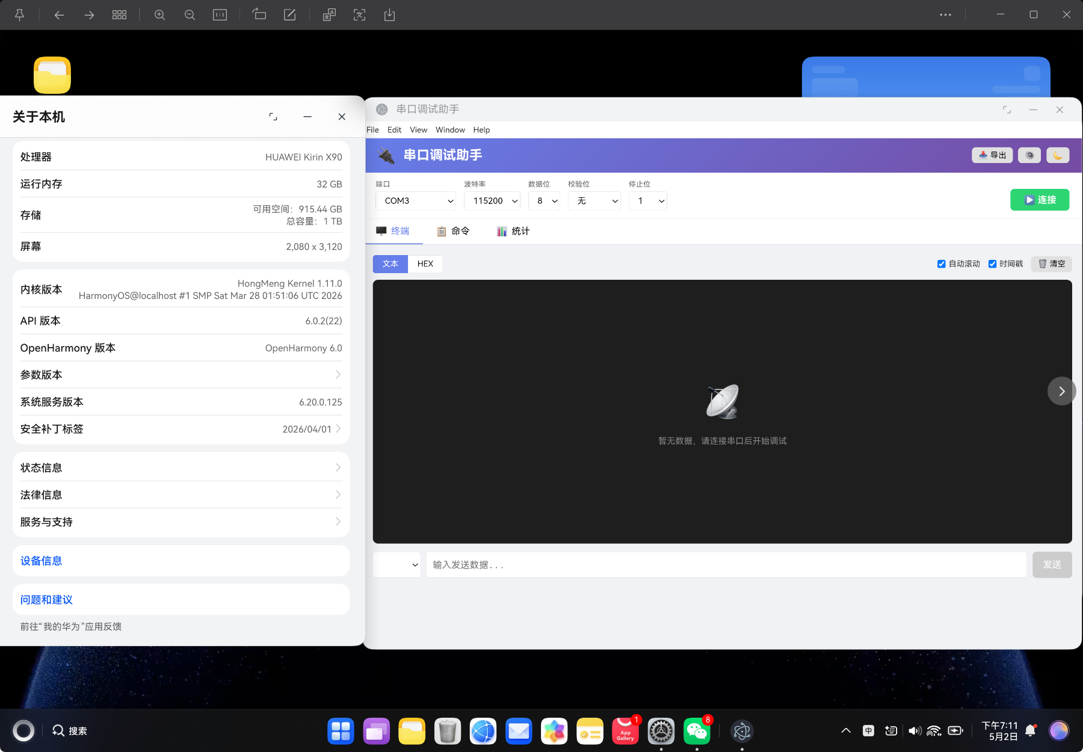This screenshot has height=752, width=1083.
Task: Expand the 状态信息 row
Action: coord(181,467)
